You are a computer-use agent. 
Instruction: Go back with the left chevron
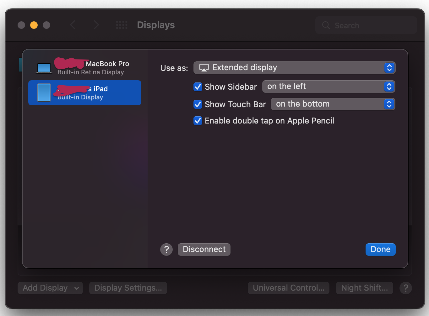coord(73,25)
